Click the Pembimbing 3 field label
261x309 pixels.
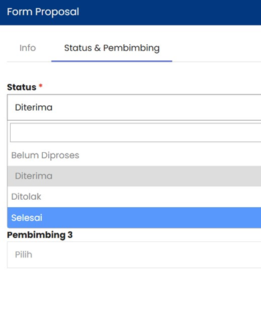(x=39, y=235)
